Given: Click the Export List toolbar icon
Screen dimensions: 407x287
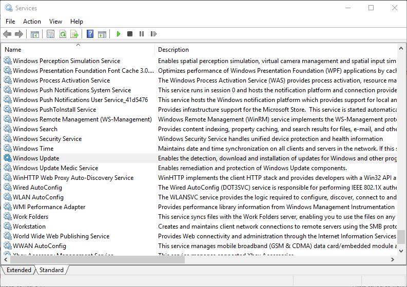Looking at the screenshot, I should (x=74, y=34).
